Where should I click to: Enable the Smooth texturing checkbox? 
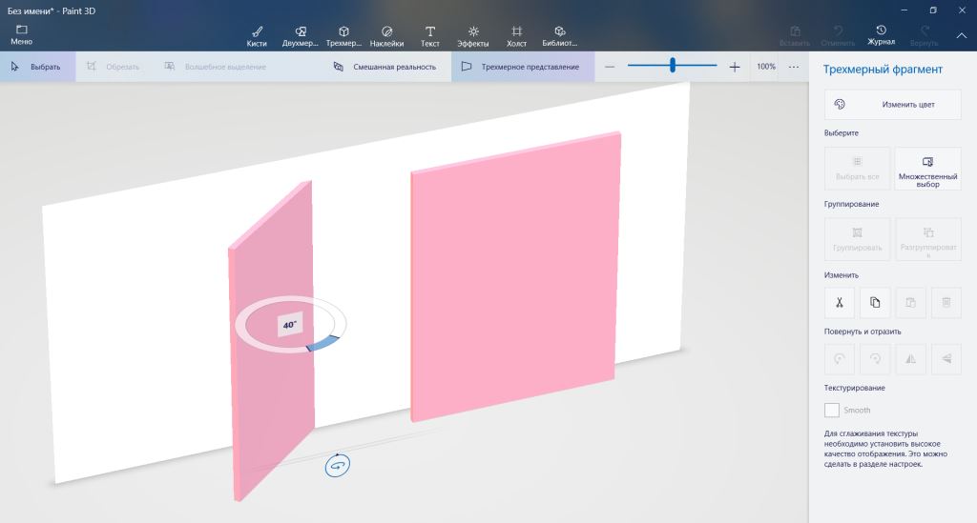tap(832, 410)
